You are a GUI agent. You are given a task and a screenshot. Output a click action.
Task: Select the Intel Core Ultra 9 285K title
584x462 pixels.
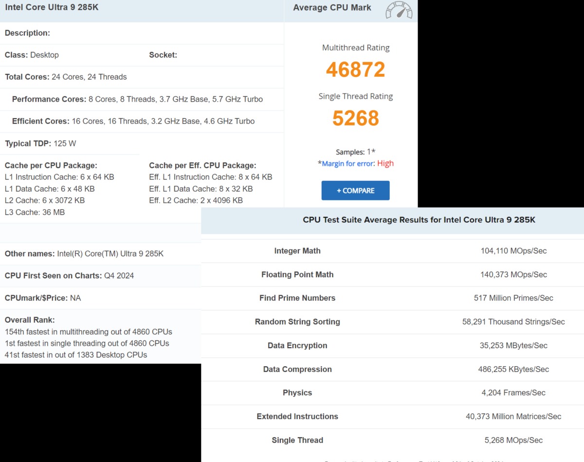click(52, 7)
